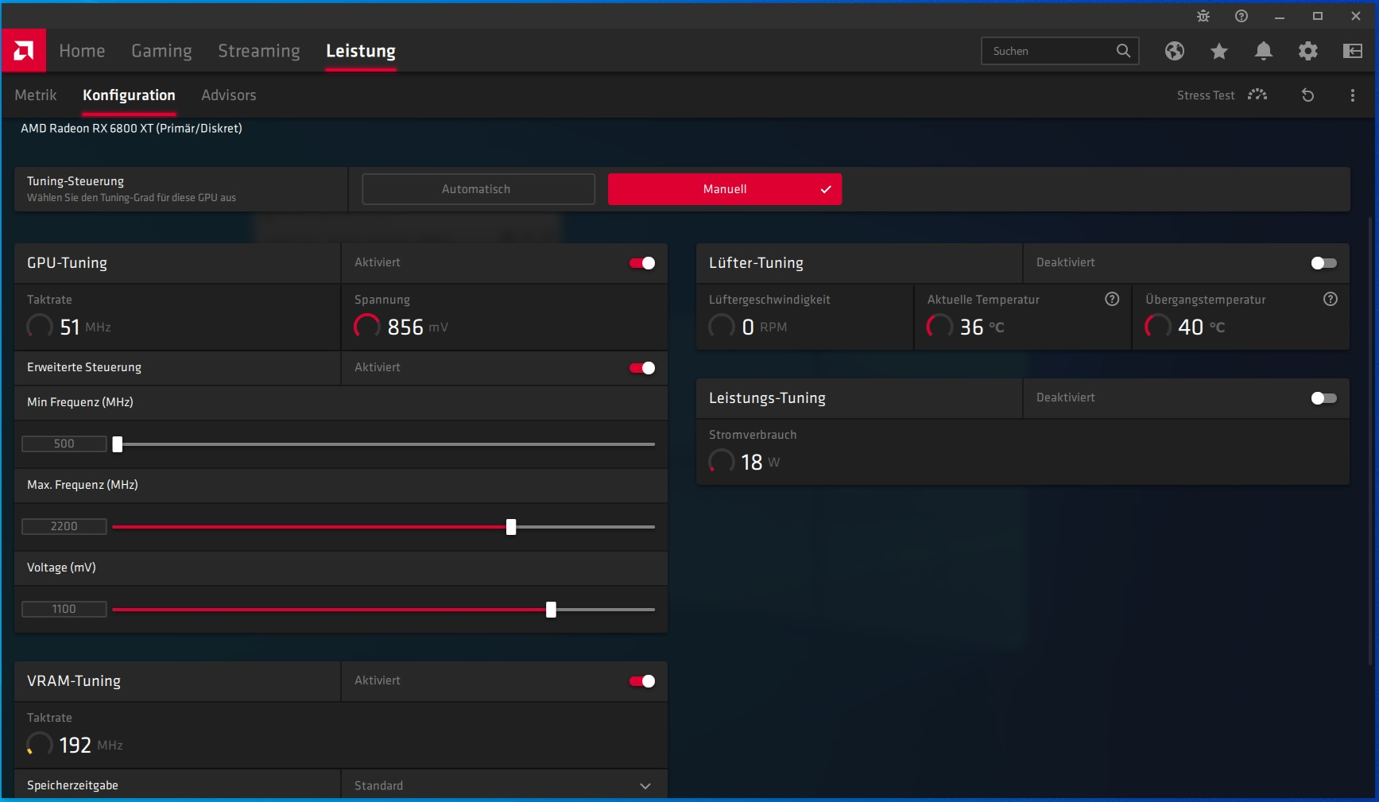Click the vertical scrollbar on the right
This screenshot has width=1379, height=802.
point(1371,441)
